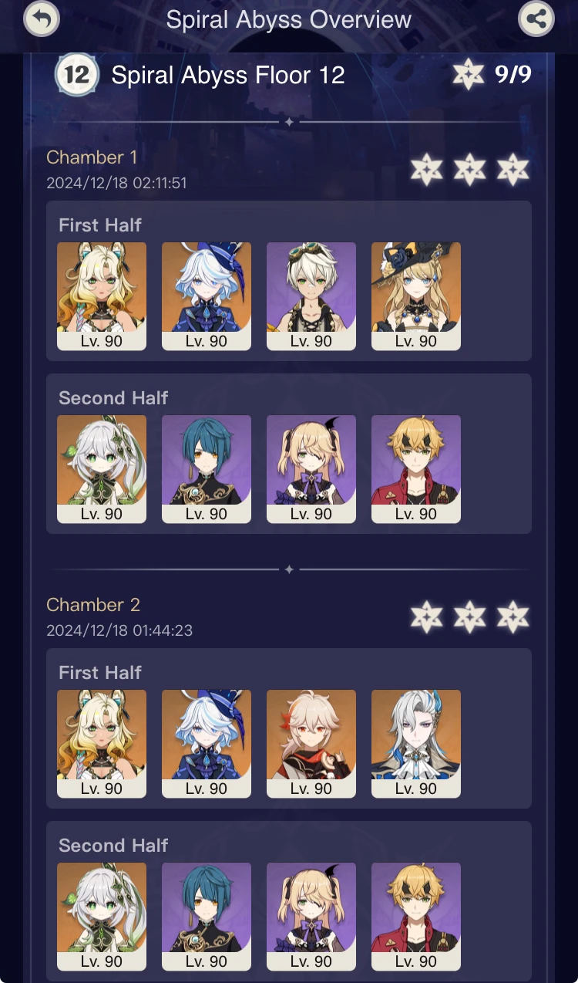The height and width of the screenshot is (983, 578).
Task: Click Chamber 1's third star icon
Action: coord(512,170)
